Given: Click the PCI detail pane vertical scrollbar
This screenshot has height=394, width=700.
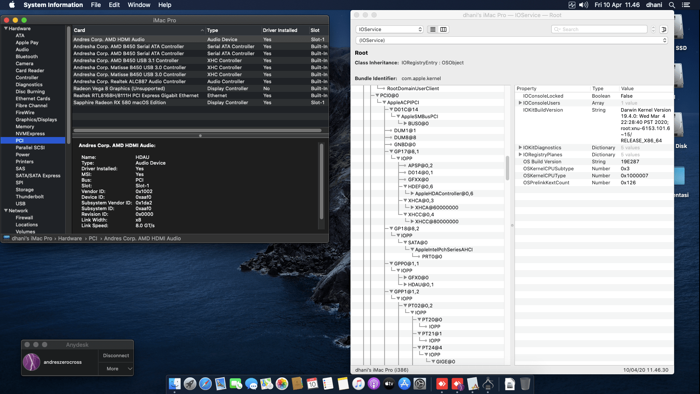Looking at the screenshot, I should (x=322, y=181).
